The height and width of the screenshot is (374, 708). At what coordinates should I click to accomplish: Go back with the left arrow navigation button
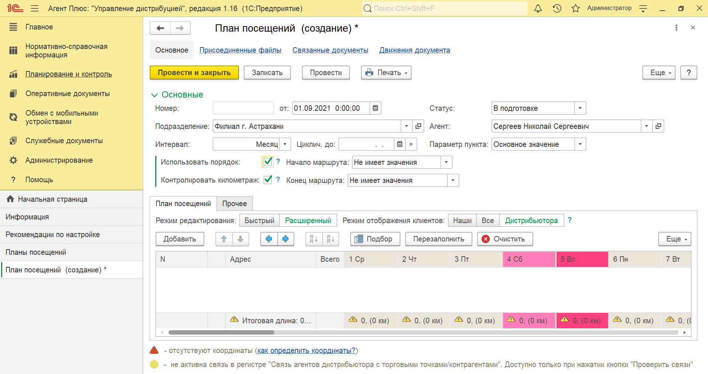pyautogui.click(x=160, y=28)
